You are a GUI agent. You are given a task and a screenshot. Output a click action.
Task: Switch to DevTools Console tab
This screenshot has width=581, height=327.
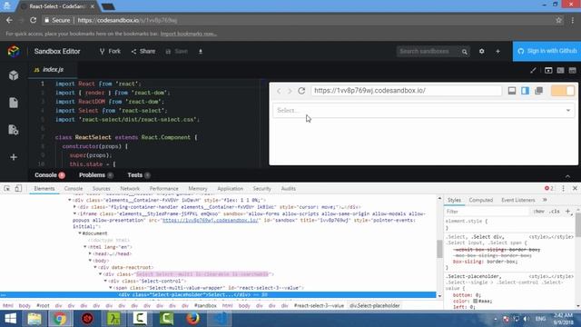(x=74, y=189)
